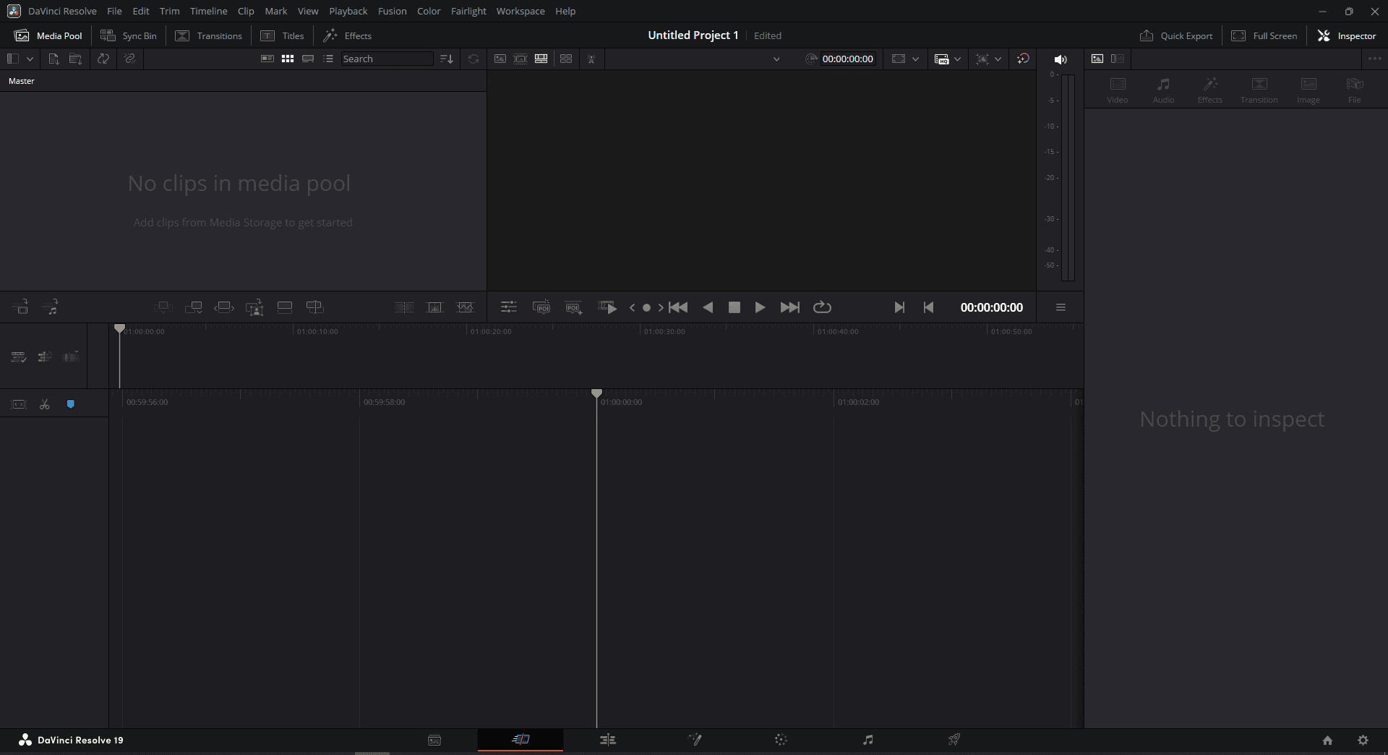Click the viewer timecode field 00:00:00:00
1388x755 pixels.
click(x=847, y=59)
